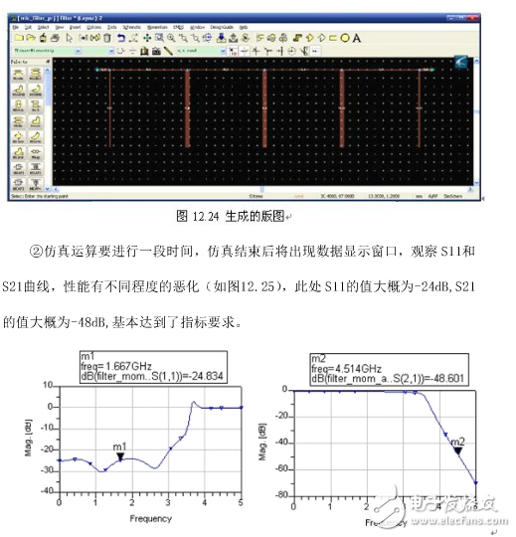Click the trash delete icon
Viewport: 516px width, 537px height.
pyautogui.click(x=107, y=38)
